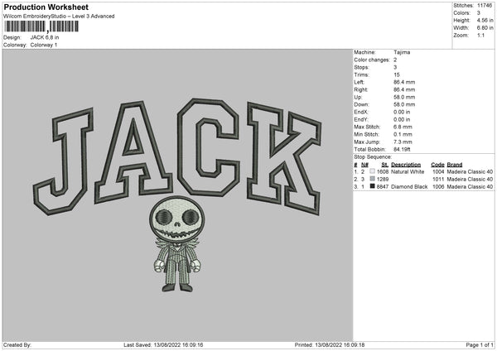This screenshot has width=497, height=351.
Task: Select the Production Worksheet title
Action: [46, 7]
